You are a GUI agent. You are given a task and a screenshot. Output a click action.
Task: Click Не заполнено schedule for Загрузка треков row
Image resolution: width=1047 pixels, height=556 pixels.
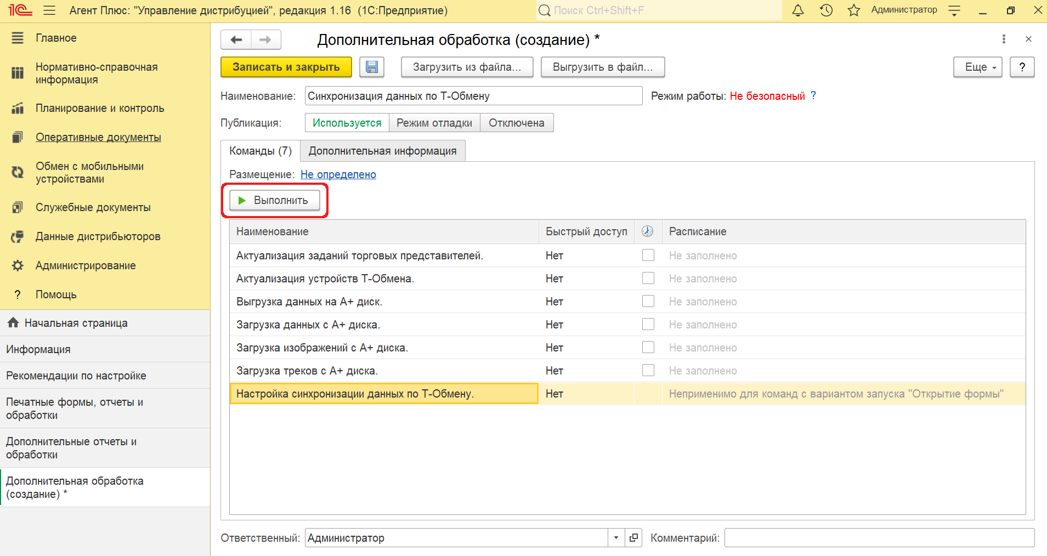point(703,371)
